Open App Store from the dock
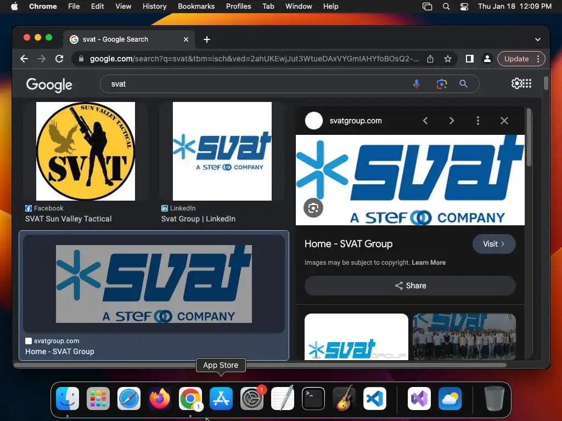The width and height of the screenshot is (562, 421). pos(221,399)
